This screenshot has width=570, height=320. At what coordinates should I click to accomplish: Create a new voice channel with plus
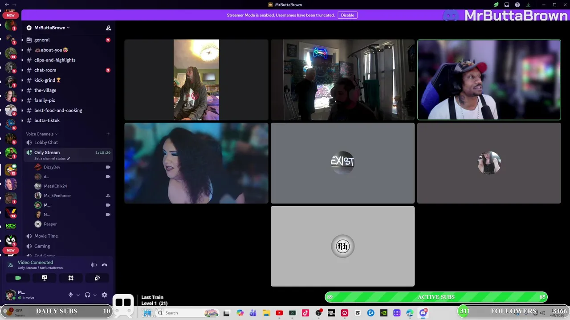click(x=108, y=134)
